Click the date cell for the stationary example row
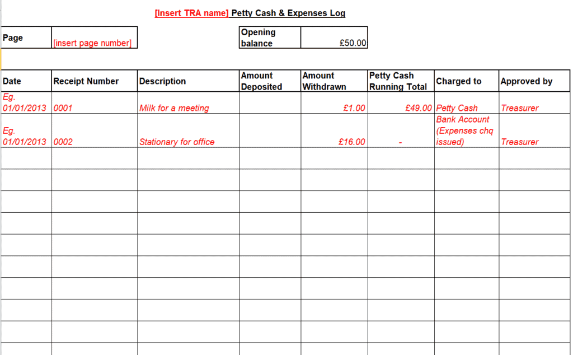 tap(26, 130)
